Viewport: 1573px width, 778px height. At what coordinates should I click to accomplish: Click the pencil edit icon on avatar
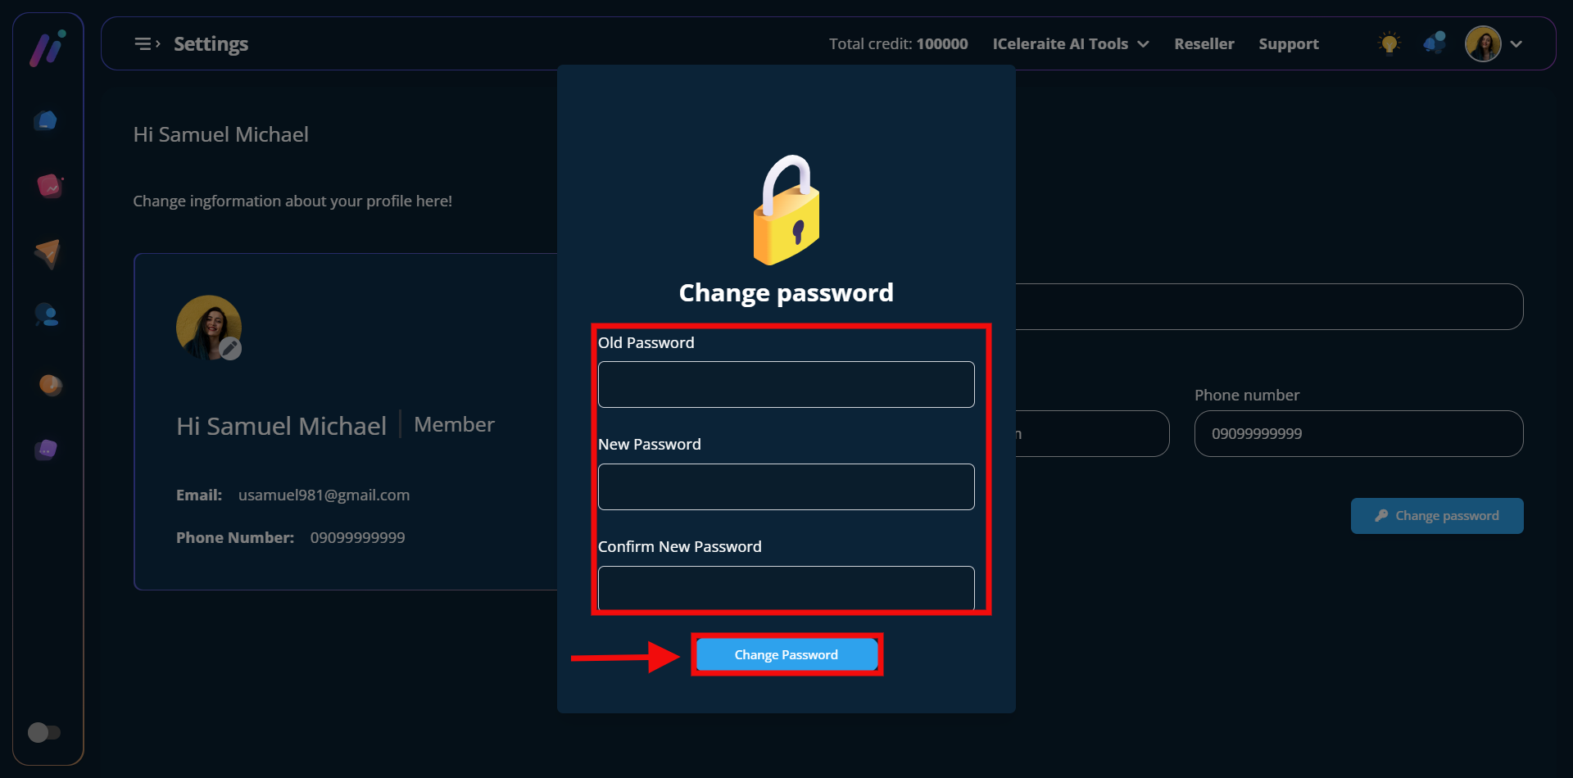point(230,349)
